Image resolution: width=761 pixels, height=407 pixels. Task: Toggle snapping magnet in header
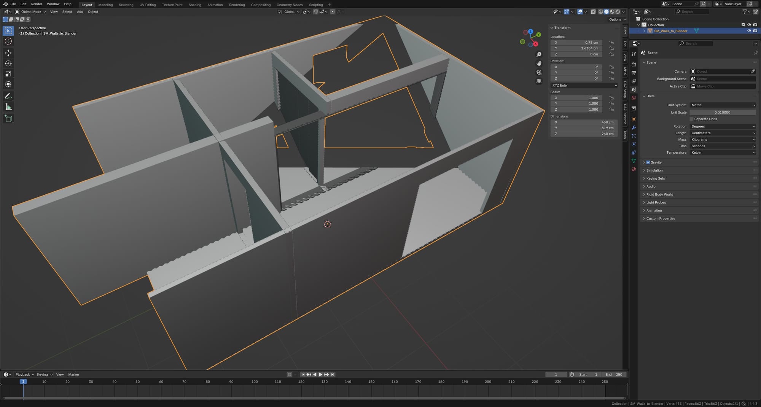pos(315,12)
